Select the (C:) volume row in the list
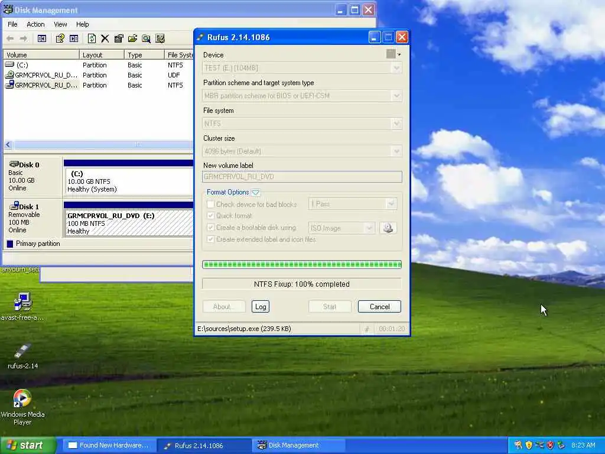The width and height of the screenshot is (605, 454). [98, 65]
